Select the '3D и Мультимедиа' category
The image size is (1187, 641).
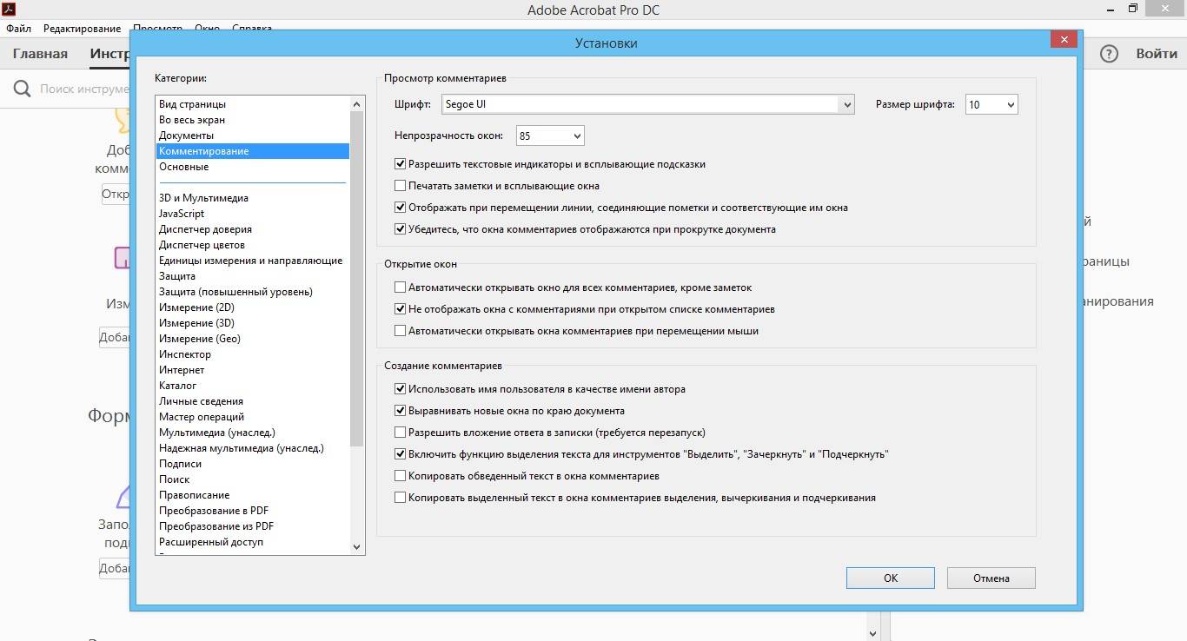coord(252,198)
